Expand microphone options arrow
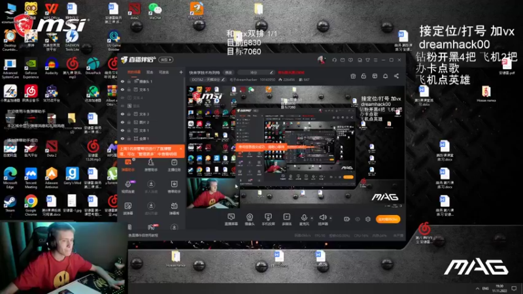 (312, 218)
